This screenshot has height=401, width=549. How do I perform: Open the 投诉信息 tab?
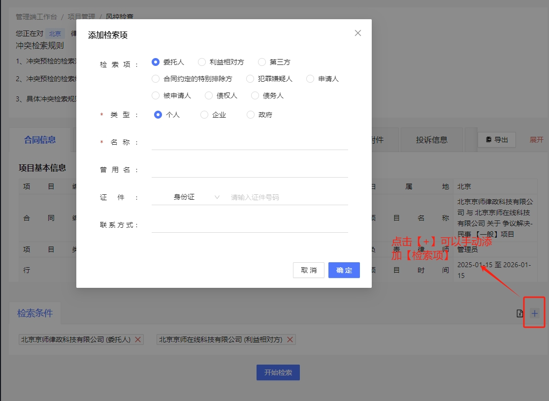coord(431,140)
